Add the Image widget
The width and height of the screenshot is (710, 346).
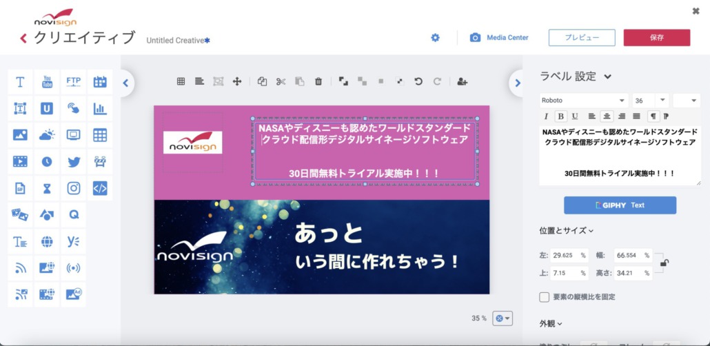(x=20, y=135)
